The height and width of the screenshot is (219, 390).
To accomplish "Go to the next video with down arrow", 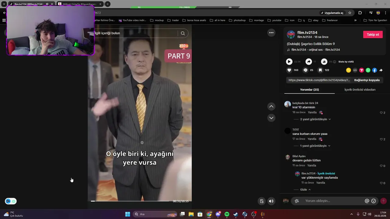I will (271, 118).
